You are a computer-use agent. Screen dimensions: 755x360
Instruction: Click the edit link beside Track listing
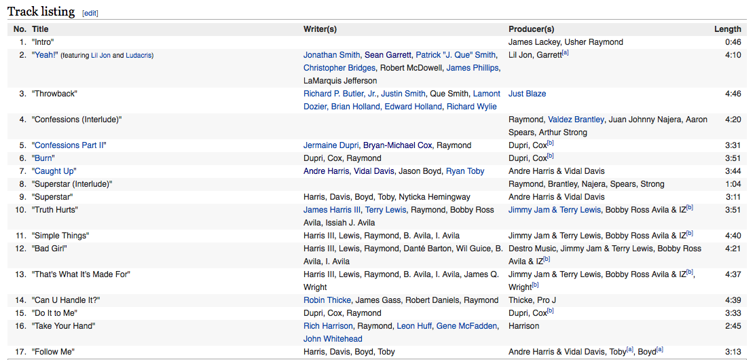(x=90, y=13)
